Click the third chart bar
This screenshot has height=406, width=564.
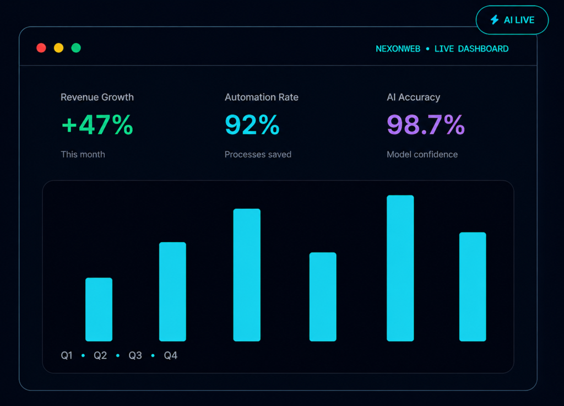(247, 275)
